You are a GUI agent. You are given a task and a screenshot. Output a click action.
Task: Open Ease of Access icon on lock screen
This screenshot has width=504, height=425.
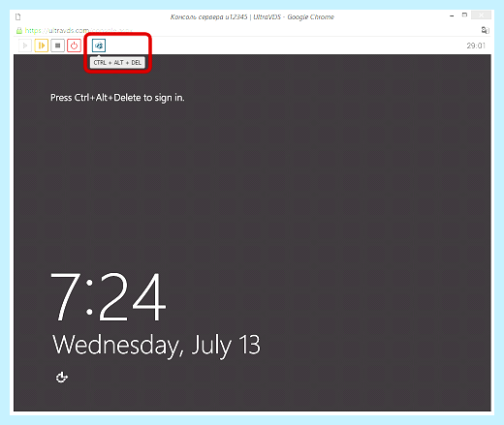point(62,377)
